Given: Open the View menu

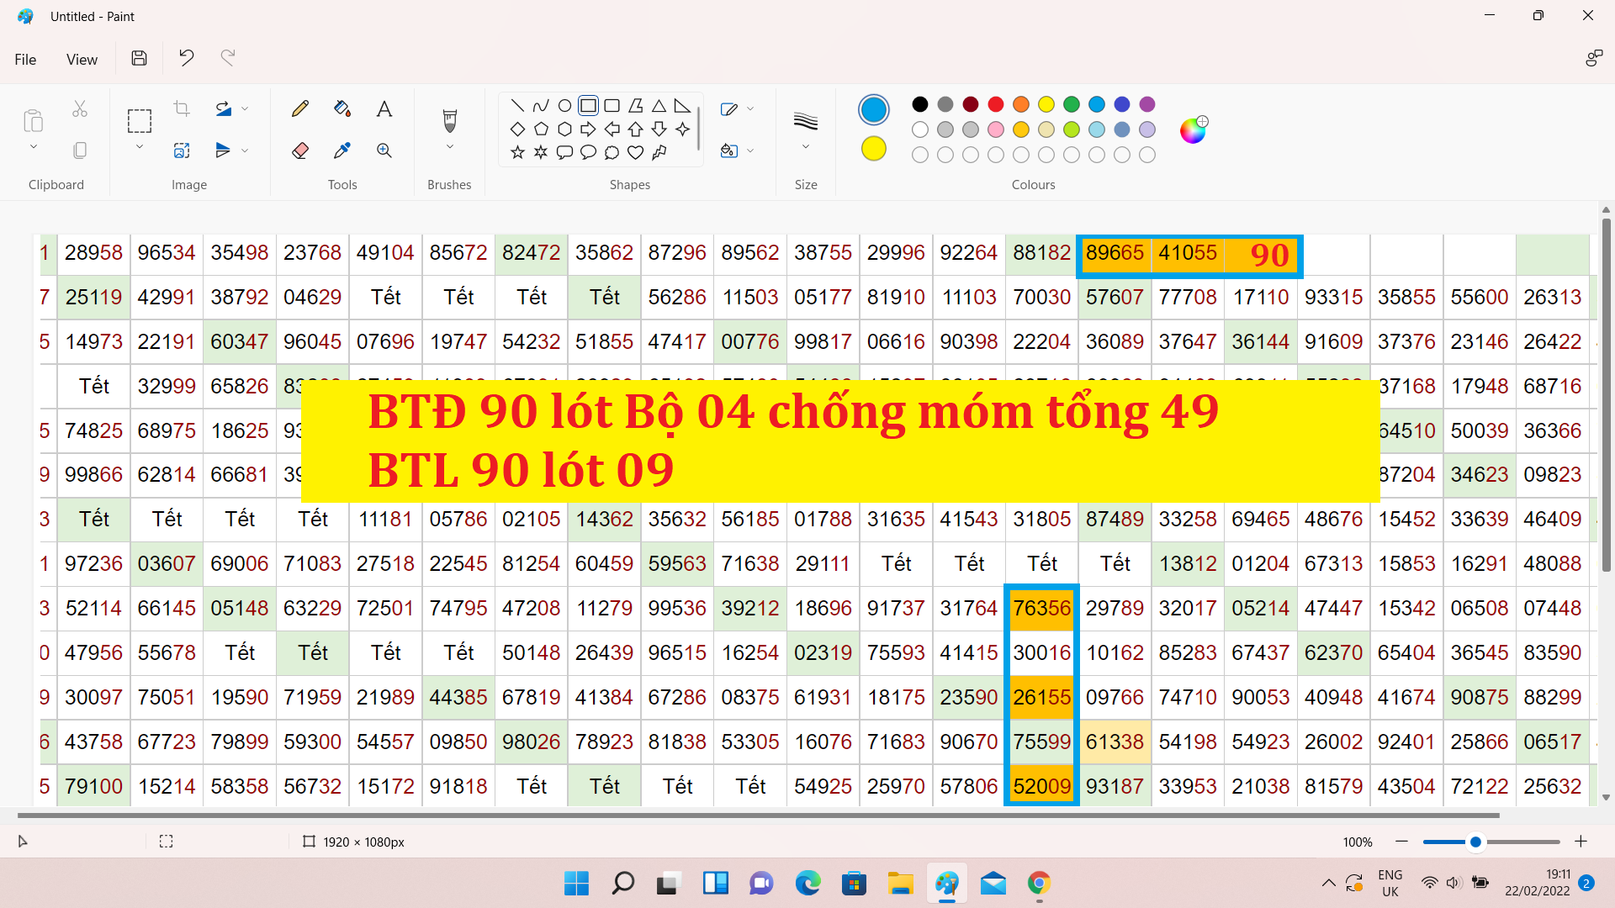Looking at the screenshot, I should [82, 60].
